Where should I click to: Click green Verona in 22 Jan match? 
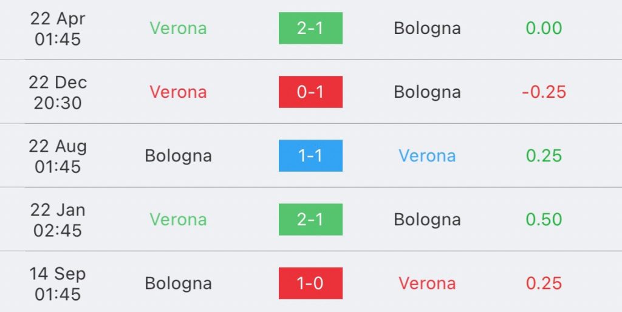coord(178,220)
